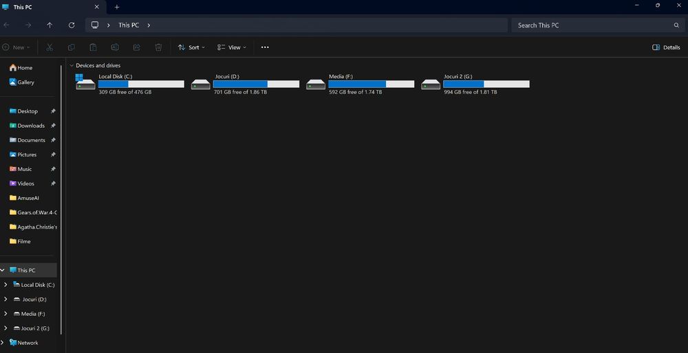The height and width of the screenshot is (353, 688).
Task: Toggle the Details pane button
Action: click(x=666, y=47)
